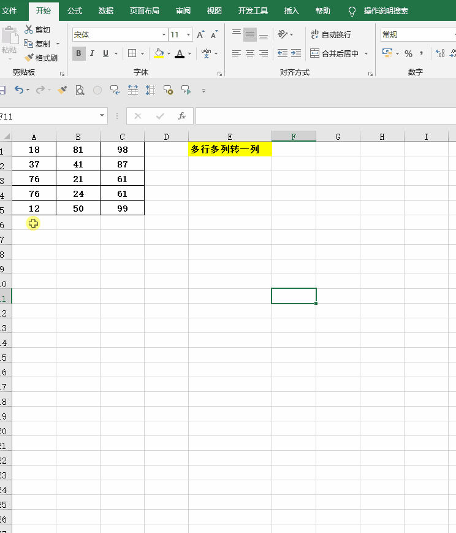Expand borders dropdown arrow
Image resolution: width=456 pixels, height=533 pixels.
(142, 53)
